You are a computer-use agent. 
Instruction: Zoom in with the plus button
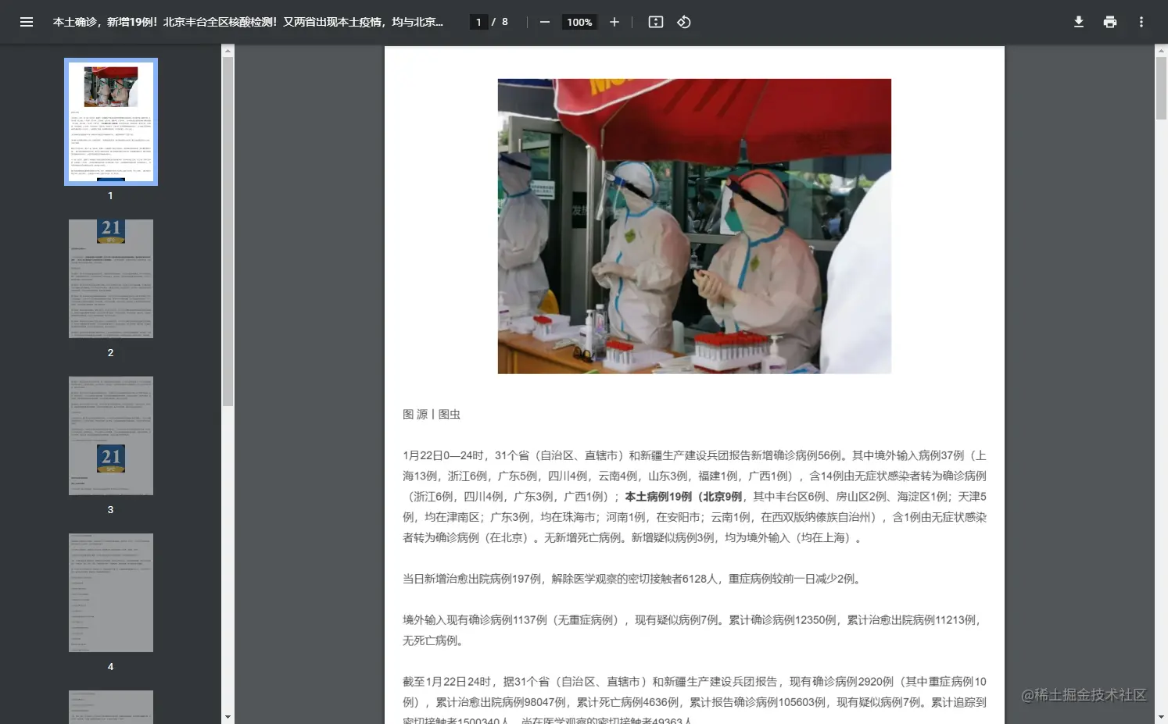(x=614, y=22)
